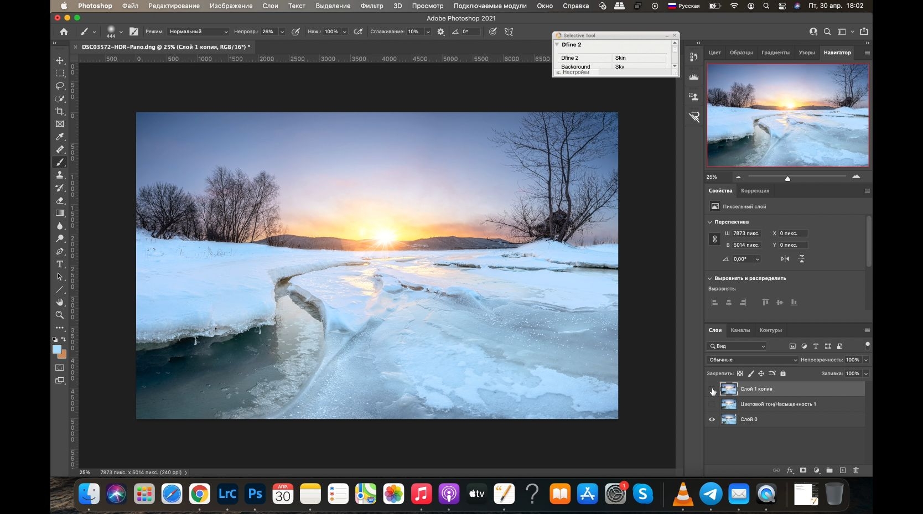The height and width of the screenshot is (514, 923).
Task: Open the Сглаживание value dropdown
Action: click(x=428, y=32)
